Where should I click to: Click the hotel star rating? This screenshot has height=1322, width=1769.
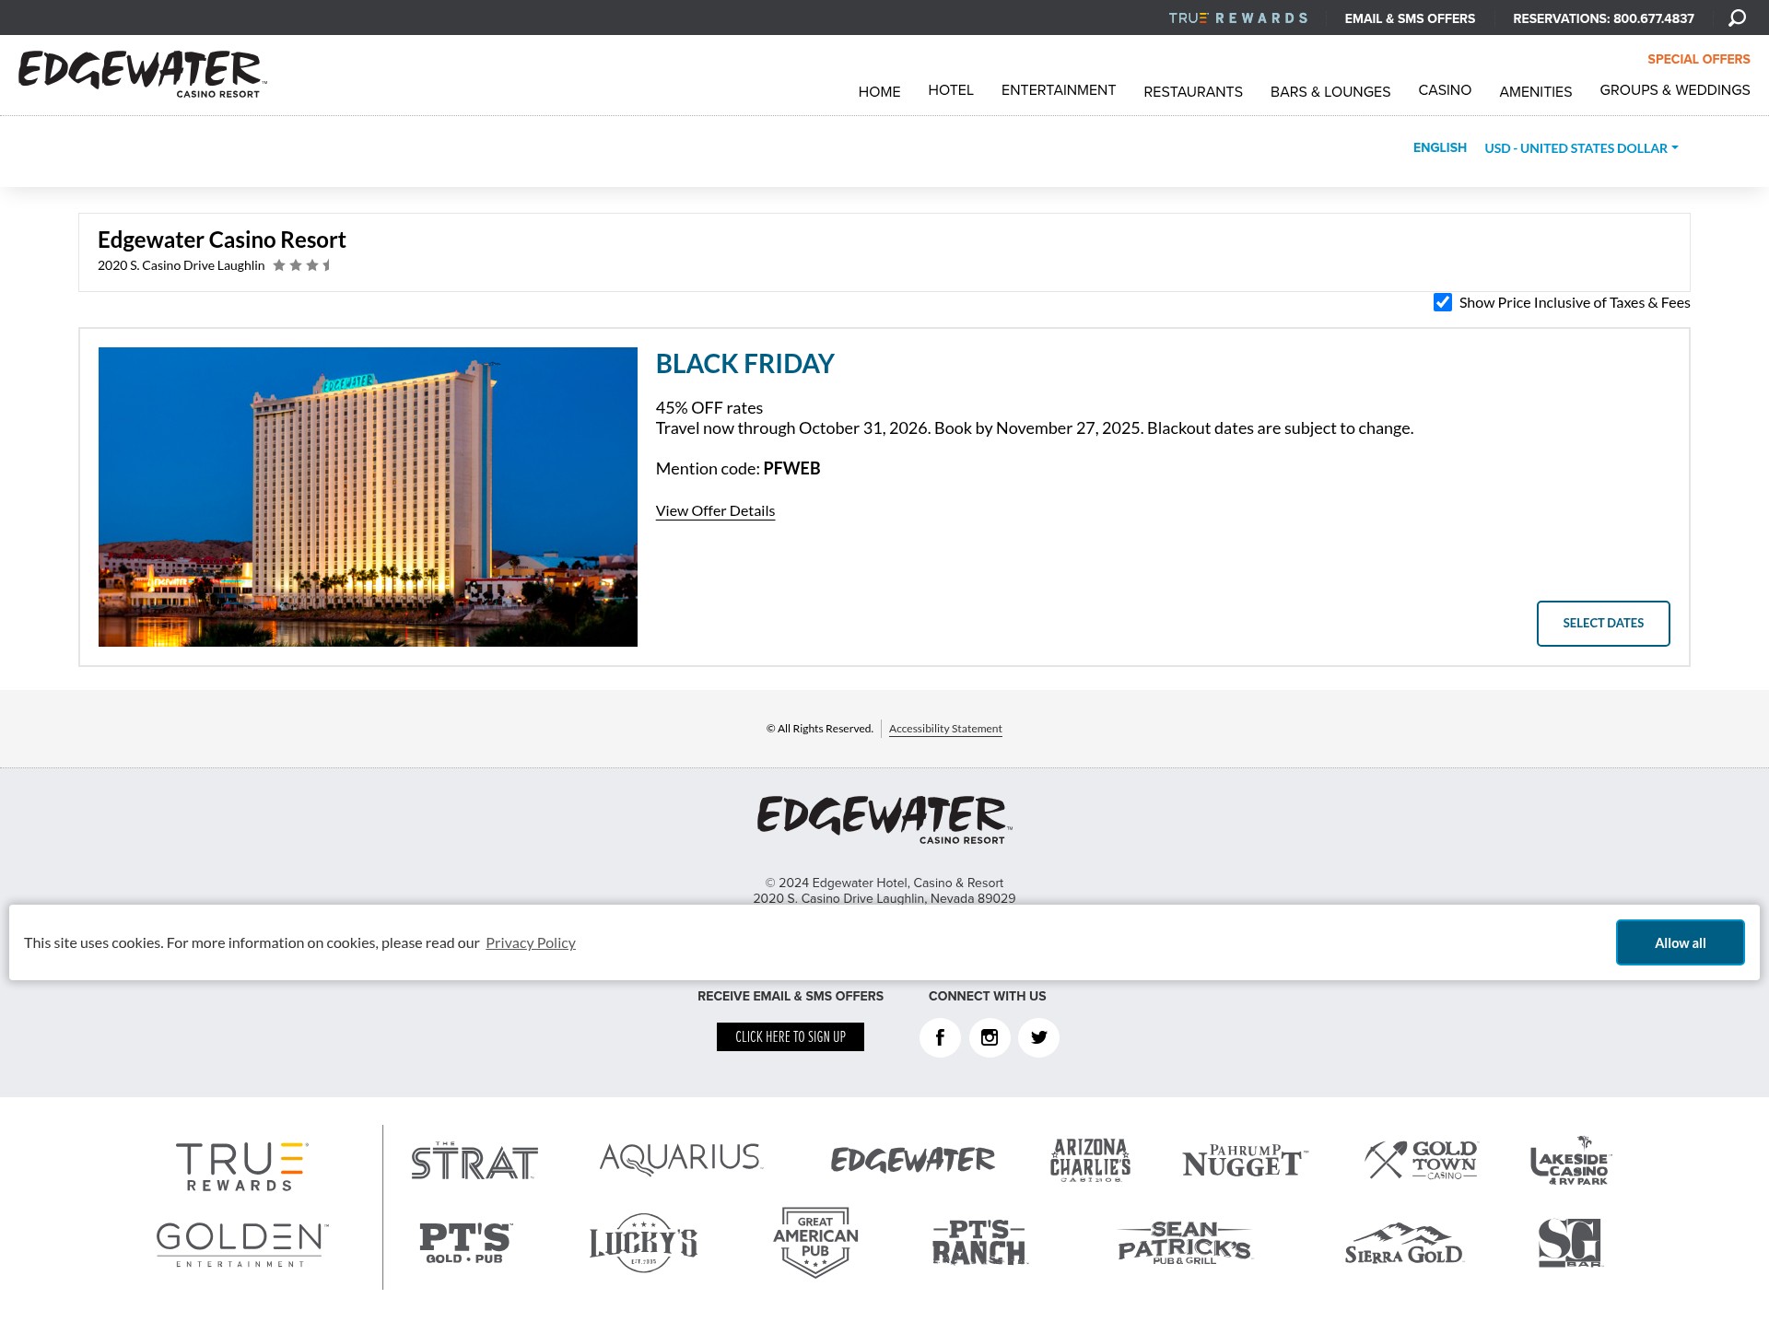pos(302,265)
